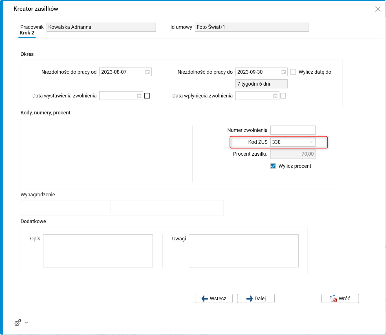Go to next step with Dalej
This screenshot has height=335, width=386.
click(256, 299)
